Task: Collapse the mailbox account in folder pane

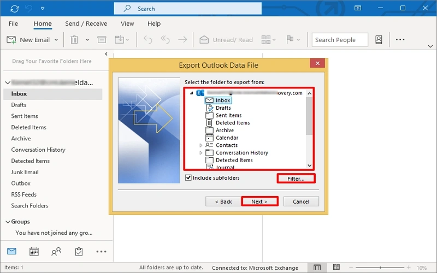Action: [x=8, y=82]
